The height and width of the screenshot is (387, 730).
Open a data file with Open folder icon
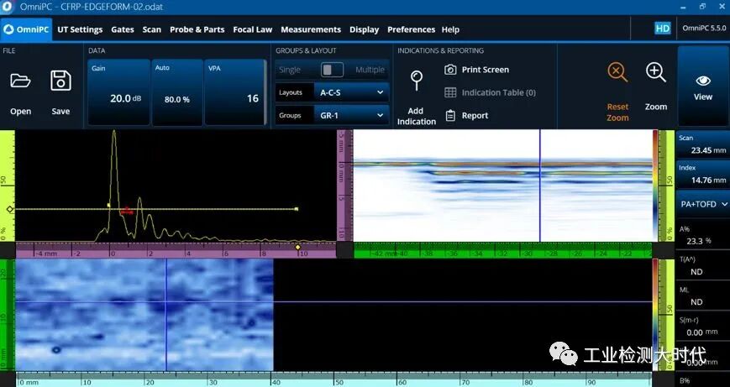[20, 81]
